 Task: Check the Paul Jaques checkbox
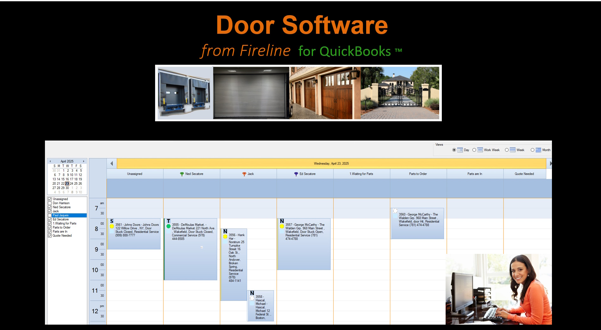point(50,215)
